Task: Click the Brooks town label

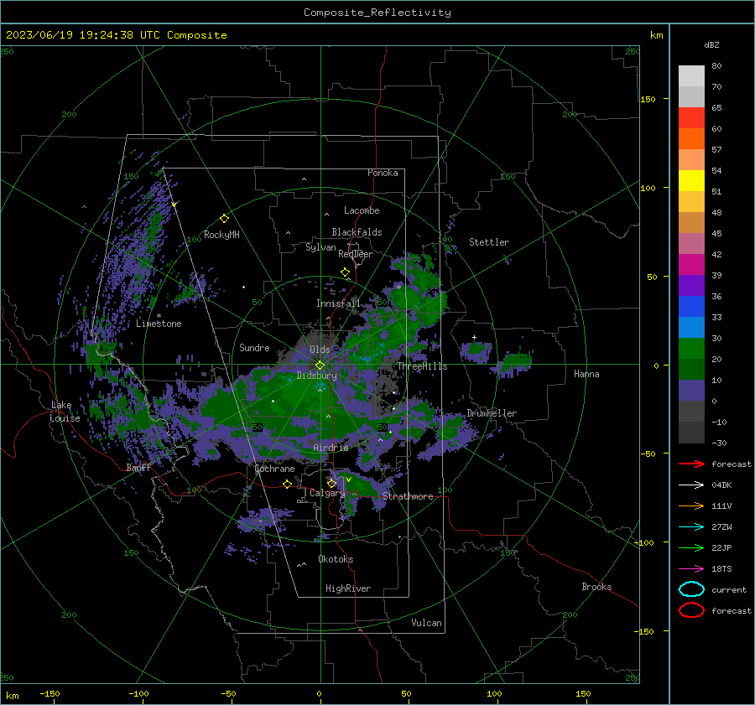Action: pyautogui.click(x=596, y=587)
